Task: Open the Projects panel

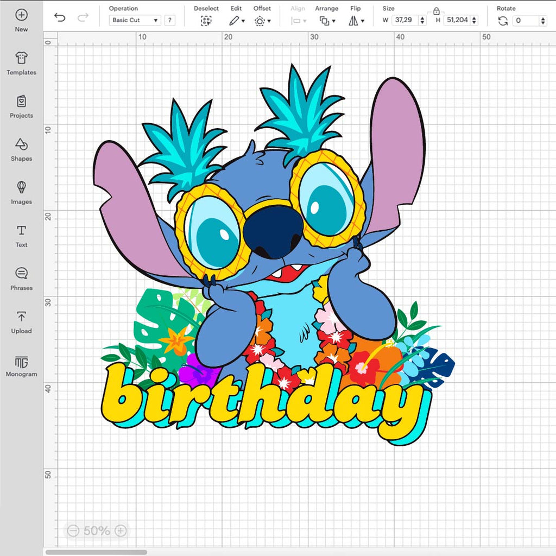Action: pyautogui.click(x=21, y=102)
